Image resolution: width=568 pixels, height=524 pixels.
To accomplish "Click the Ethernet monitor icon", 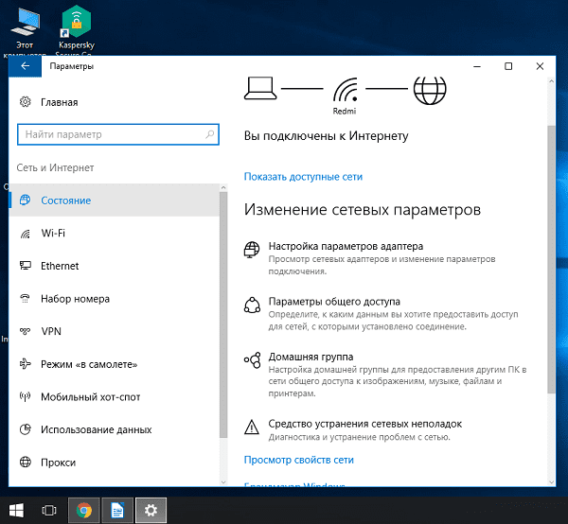I will pos(24,266).
